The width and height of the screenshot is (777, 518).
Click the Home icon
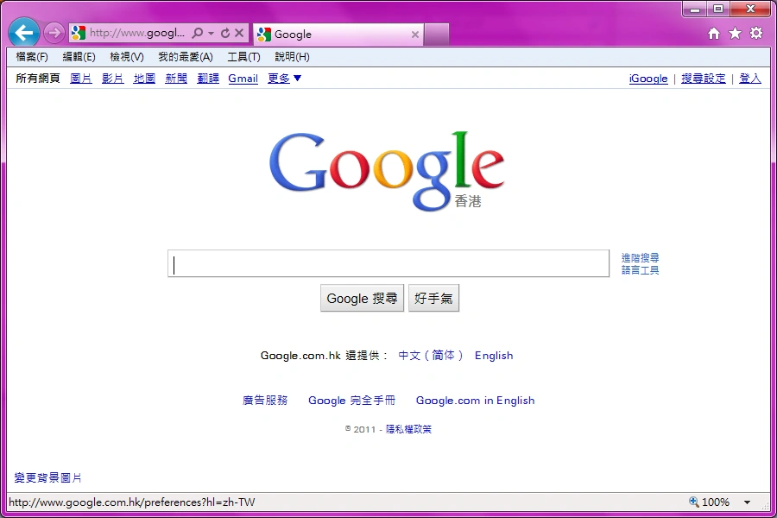(714, 33)
